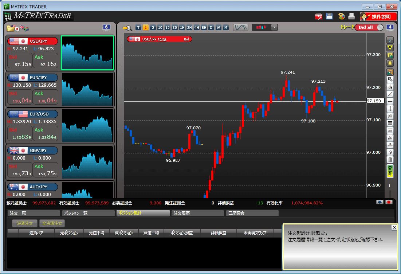Open the red toolbox settings icon

pyautogui.click(x=318, y=17)
